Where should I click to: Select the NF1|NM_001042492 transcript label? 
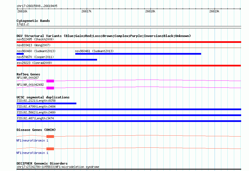coord(30,85)
